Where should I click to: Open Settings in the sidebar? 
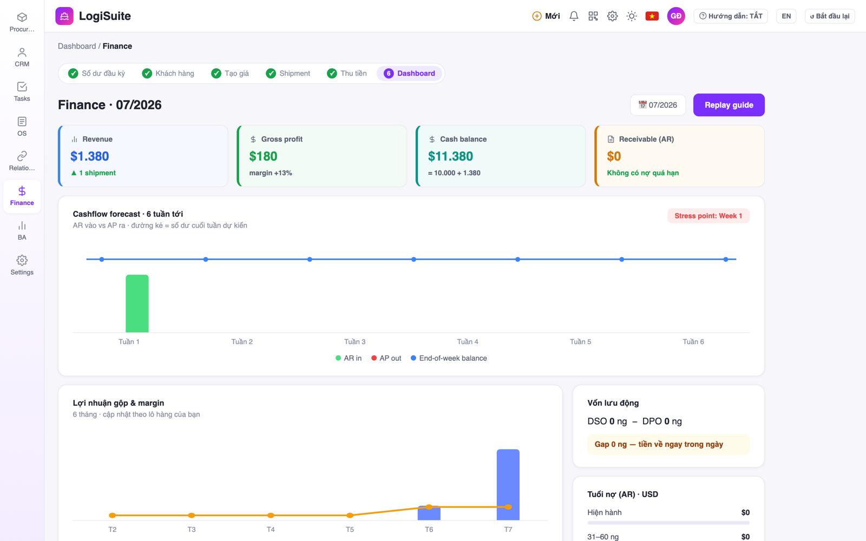[22, 265]
